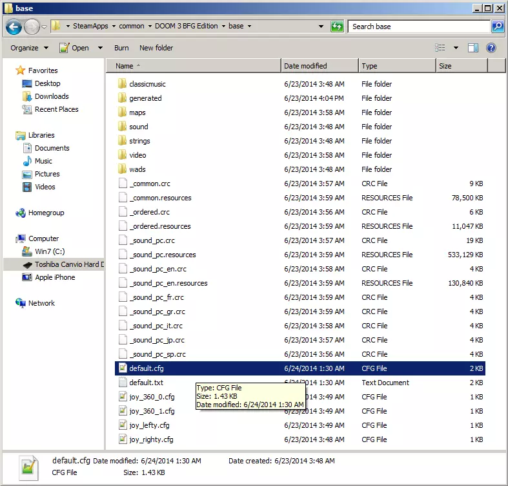This screenshot has width=508, height=486.
Task: Click the default.cfg file icon
Action: 123,368
